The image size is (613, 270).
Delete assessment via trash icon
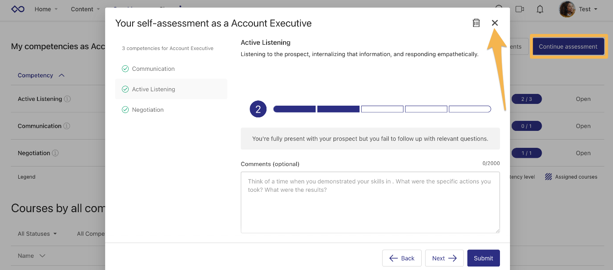476,23
